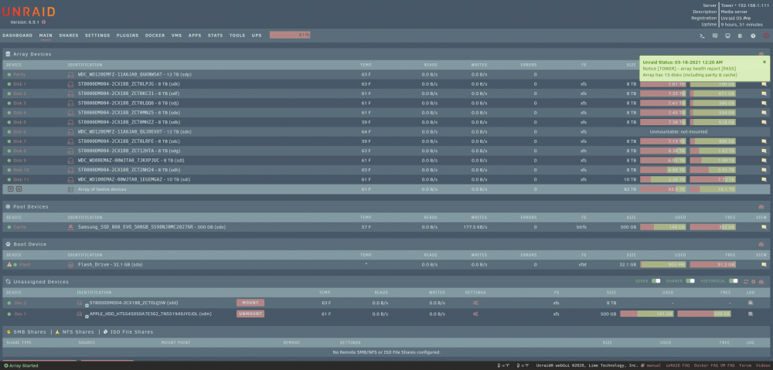This screenshot has width=773, height=370.
Task: Click the refresh icon in Unassigned Devices
Action: point(746,281)
